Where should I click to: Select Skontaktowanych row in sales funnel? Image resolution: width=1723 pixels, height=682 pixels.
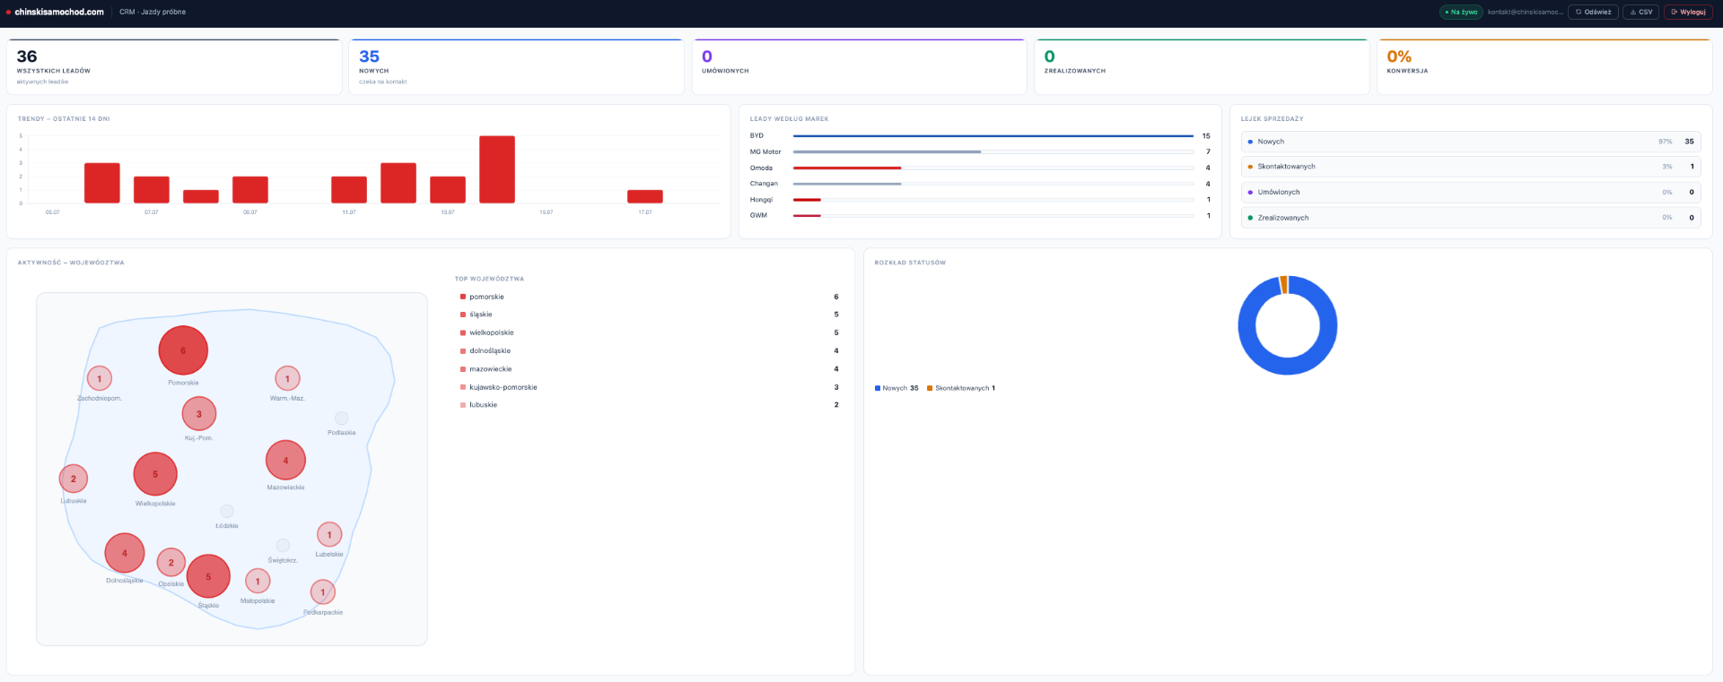pos(1471,167)
